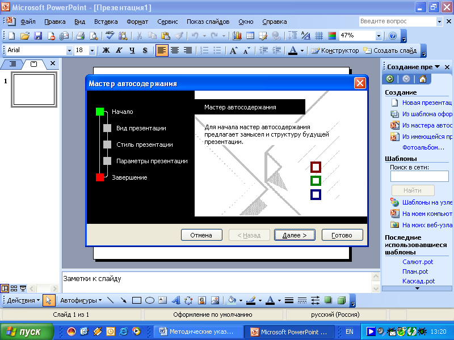This screenshot has height=340, width=454.
Task: Select the Rectangle drawing tool
Action: (x=136, y=300)
